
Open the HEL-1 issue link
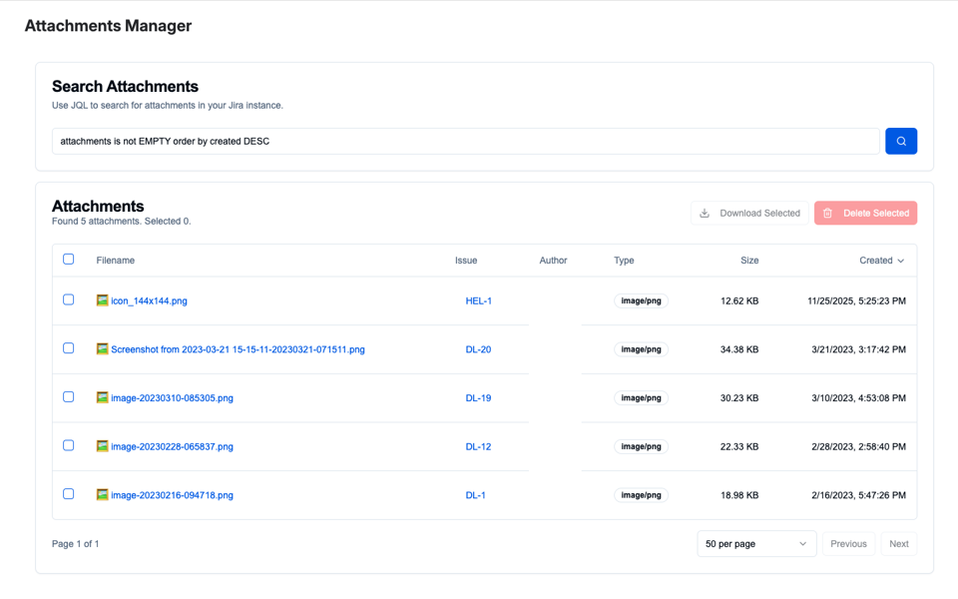point(478,300)
